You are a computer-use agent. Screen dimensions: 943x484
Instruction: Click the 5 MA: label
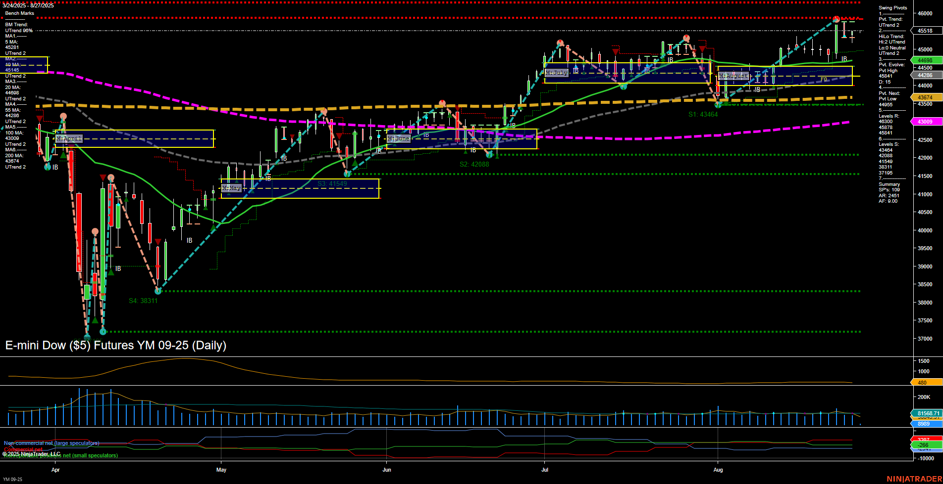click(12, 42)
